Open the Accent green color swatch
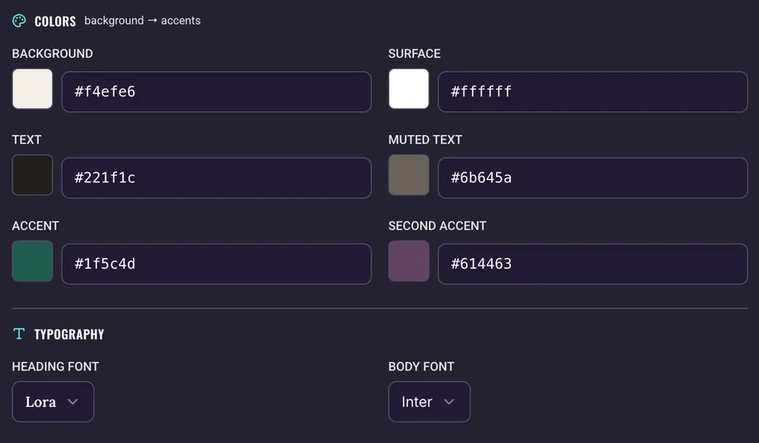Viewport: 759px width, 443px height. tap(32, 261)
